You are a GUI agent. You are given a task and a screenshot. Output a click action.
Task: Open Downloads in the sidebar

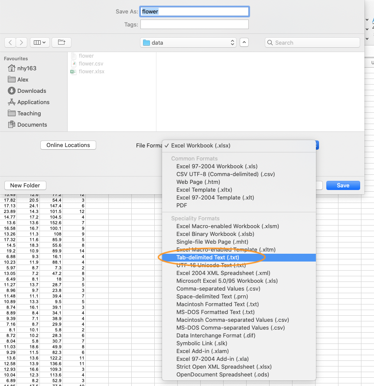pos(32,91)
